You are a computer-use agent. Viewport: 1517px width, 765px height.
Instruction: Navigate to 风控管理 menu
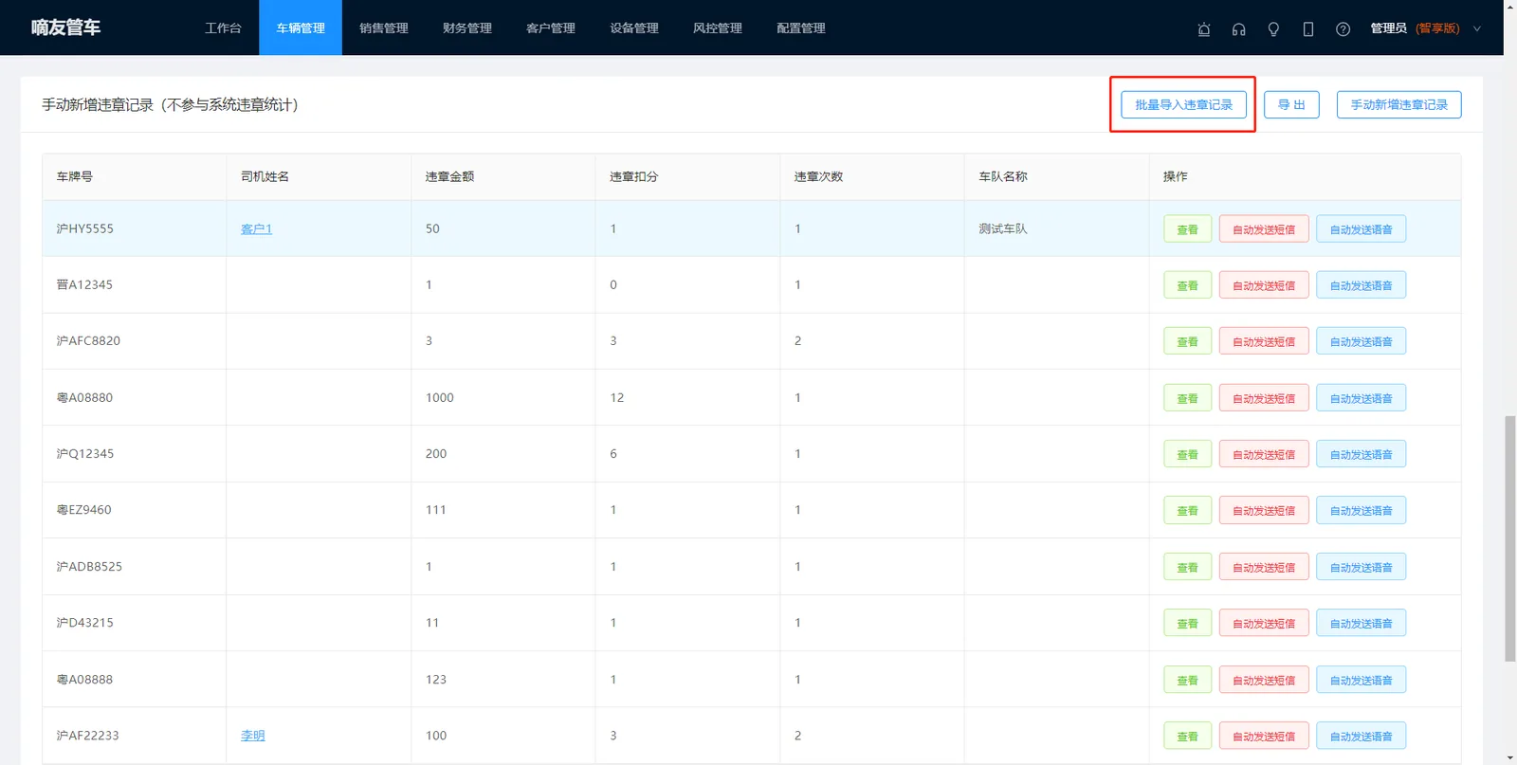pos(718,28)
